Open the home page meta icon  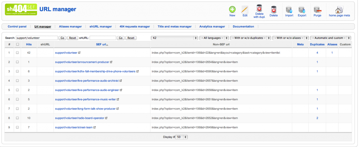pyautogui.click(x=339, y=10)
